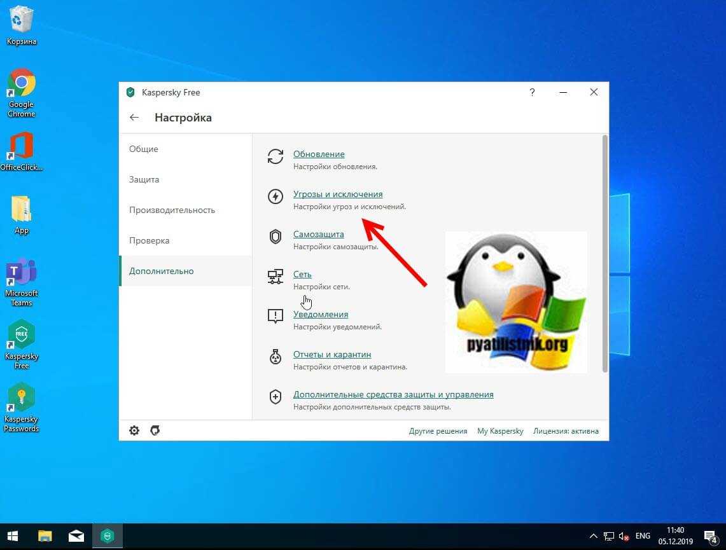Open the Windows Start menu
726x550 pixels.
[13, 536]
